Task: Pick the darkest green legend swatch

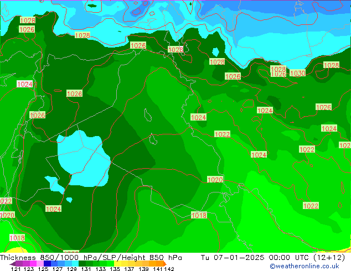Action: (x=81, y=263)
